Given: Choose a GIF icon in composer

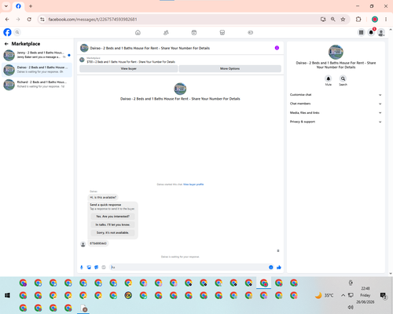Looking at the screenshot, I should [x=104, y=267].
